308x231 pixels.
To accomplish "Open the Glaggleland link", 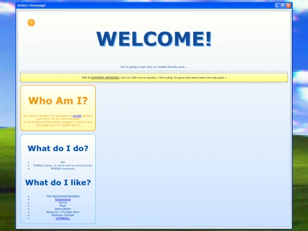I will pyautogui.click(x=63, y=200).
